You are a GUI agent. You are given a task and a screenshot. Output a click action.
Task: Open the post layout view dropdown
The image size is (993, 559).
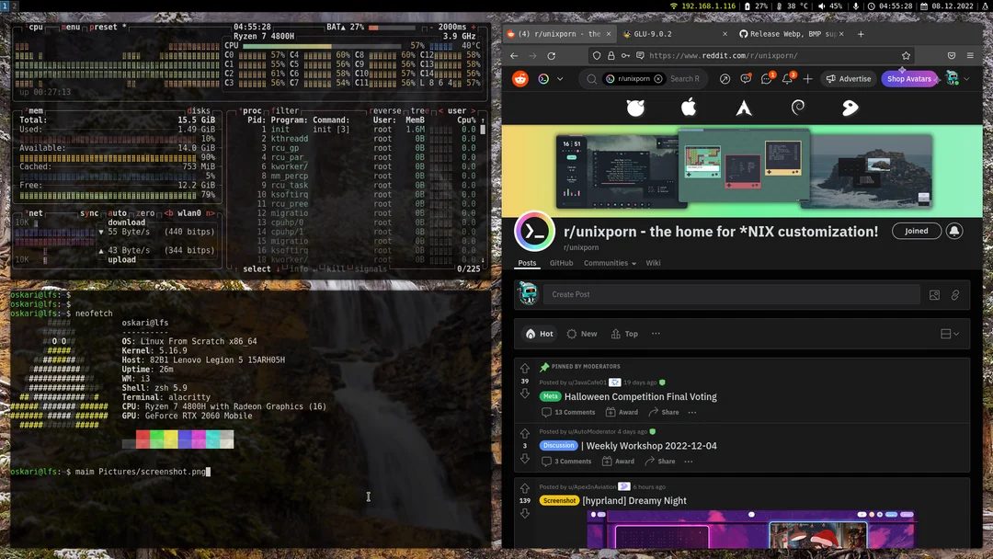[948, 334]
